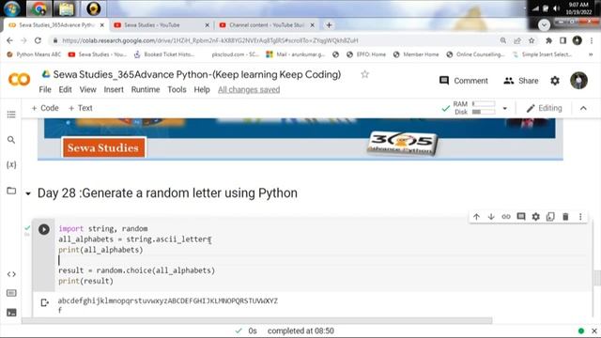Copy link to the cell
The width and height of the screenshot is (601, 338).
[506, 217]
